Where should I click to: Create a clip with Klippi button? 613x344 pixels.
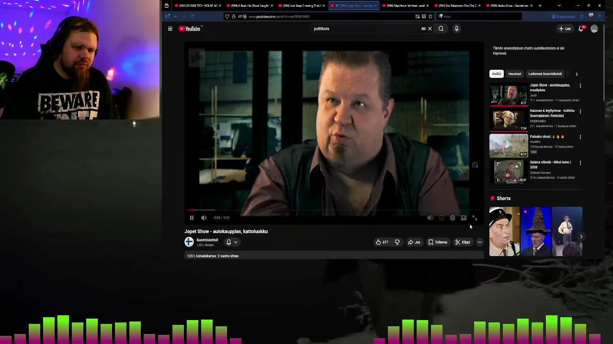click(x=463, y=242)
